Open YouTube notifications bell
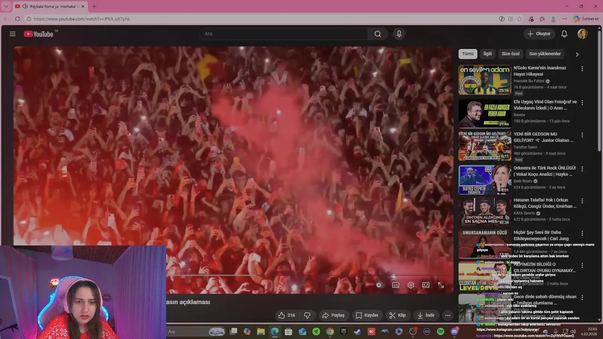 click(564, 34)
